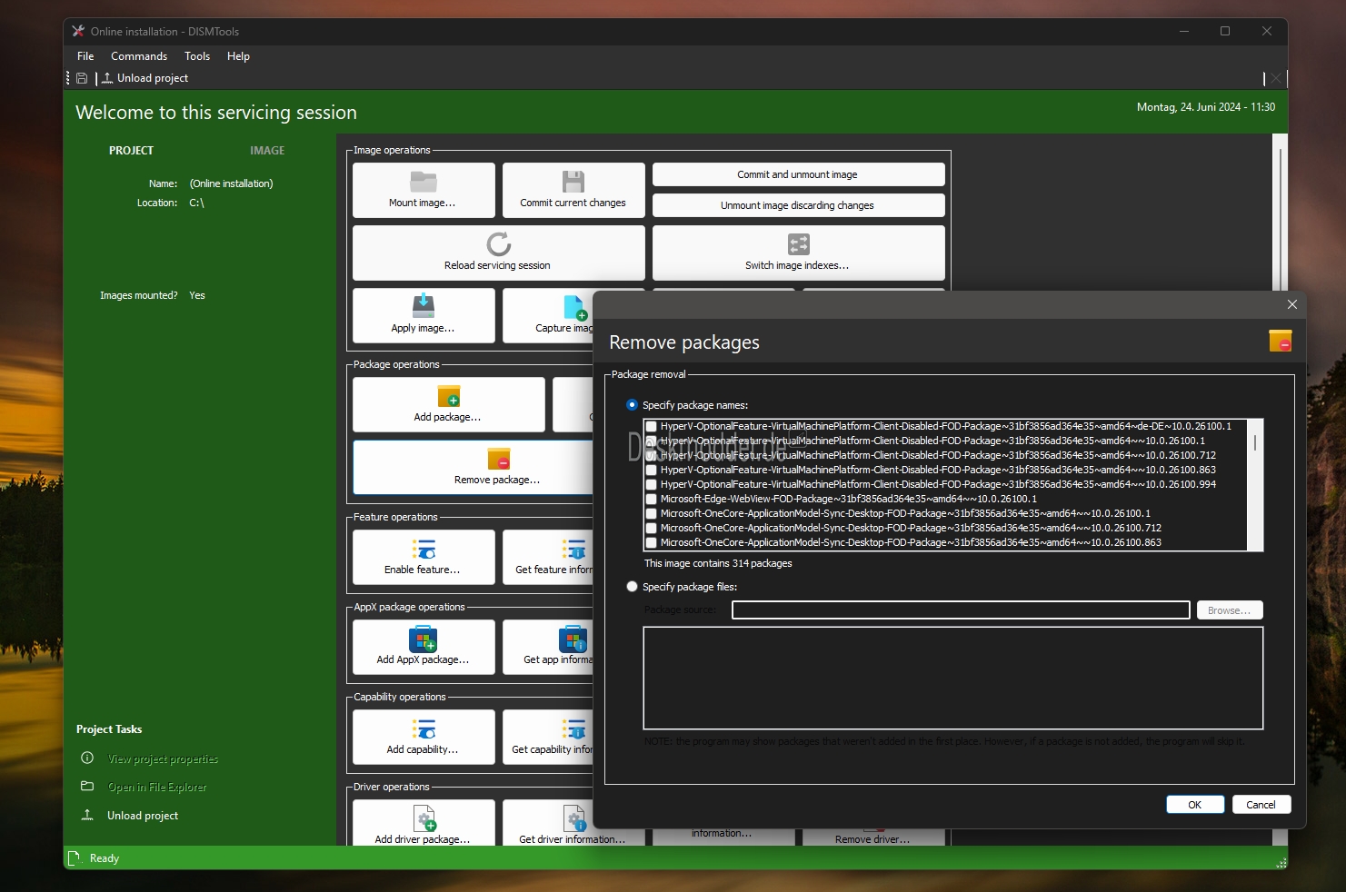The image size is (1346, 892).
Task: Switch to the IMAGE tab
Action: click(x=267, y=151)
